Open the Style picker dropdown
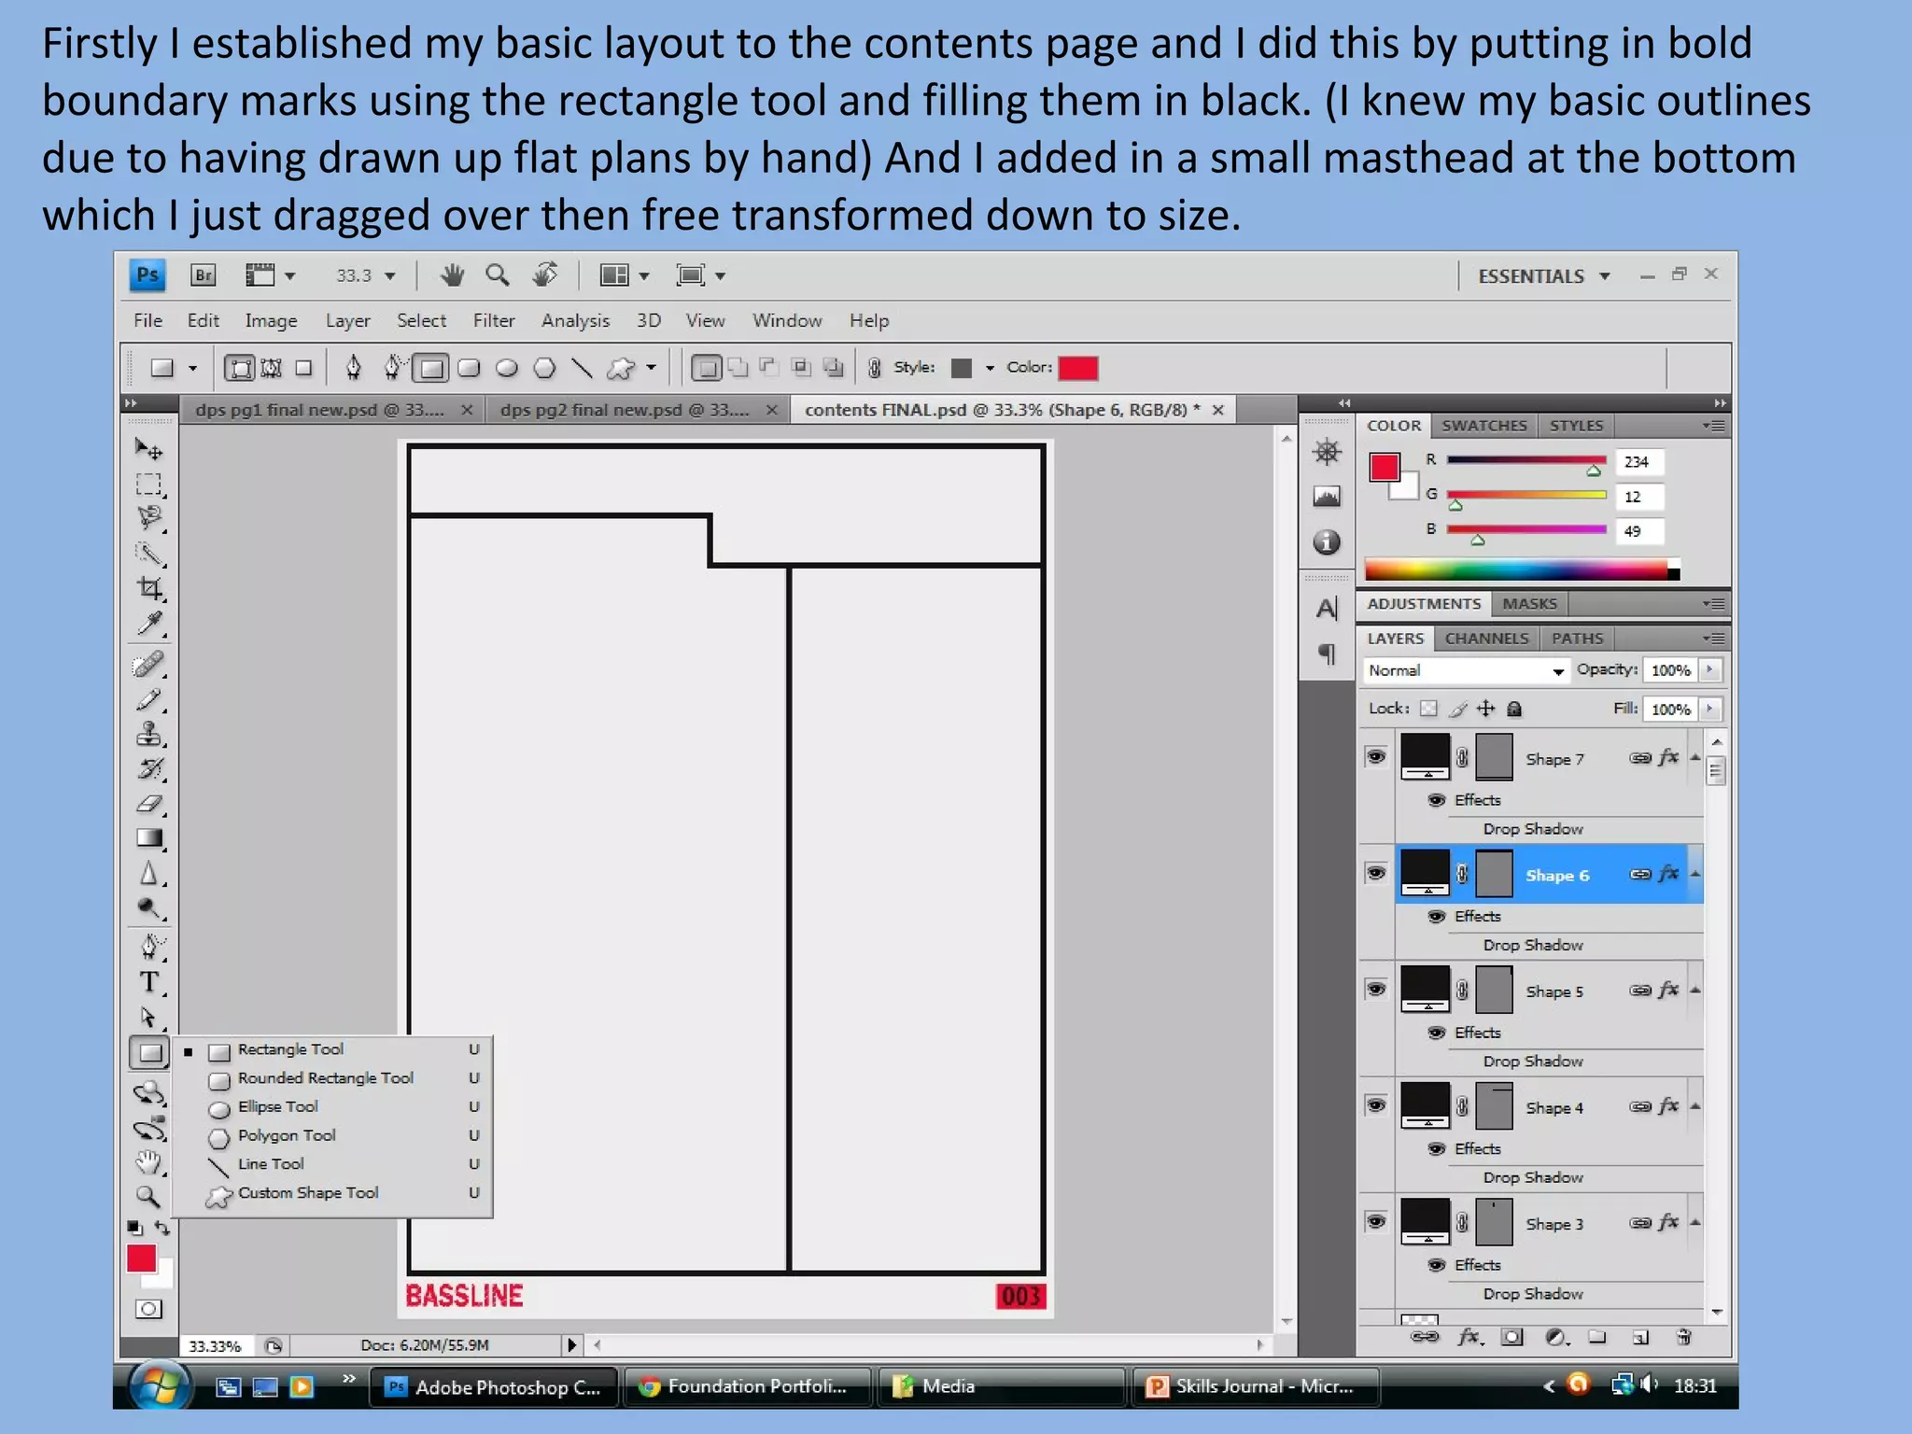The width and height of the screenshot is (1912, 1434). 989,368
